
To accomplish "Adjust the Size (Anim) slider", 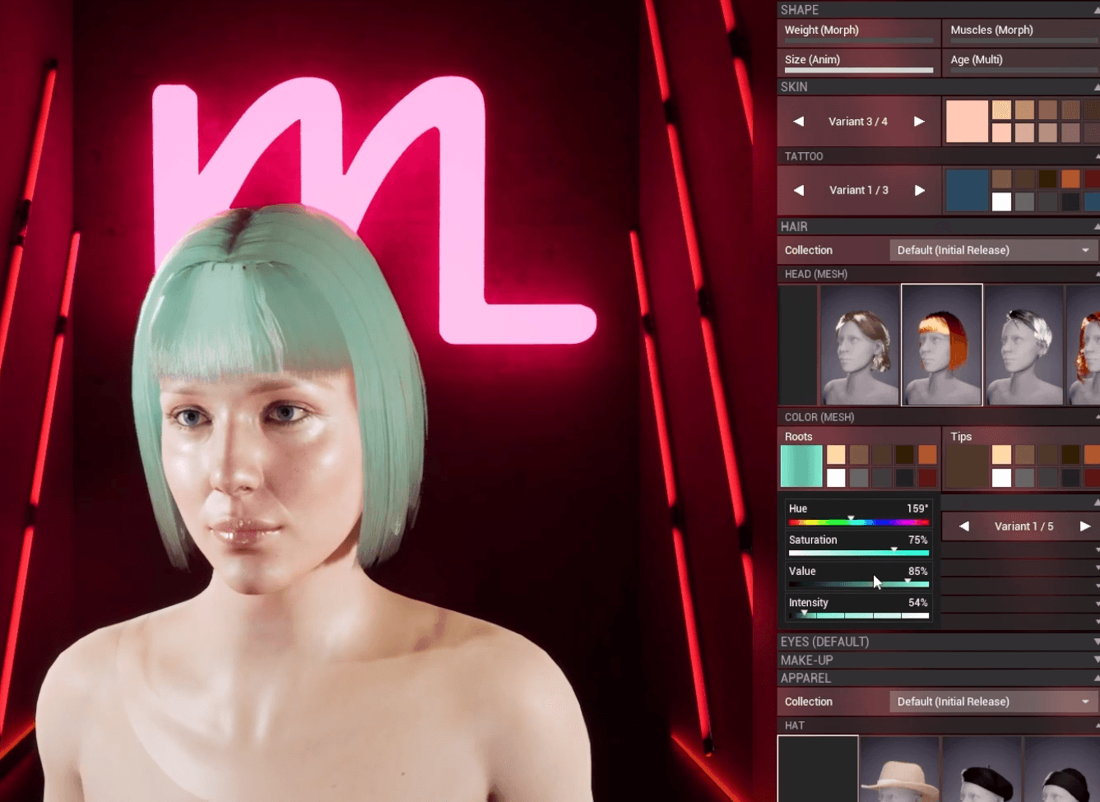I will click(x=859, y=70).
